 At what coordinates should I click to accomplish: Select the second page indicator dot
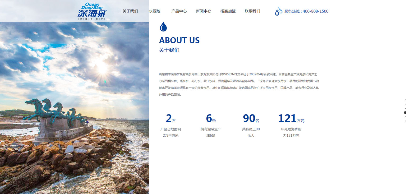click(x=405, y=104)
